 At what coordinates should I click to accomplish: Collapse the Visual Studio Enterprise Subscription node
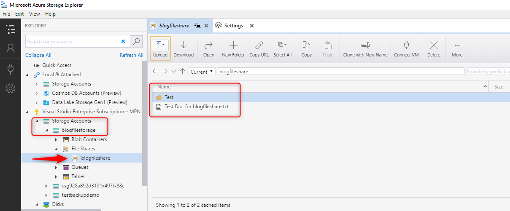coord(27,112)
